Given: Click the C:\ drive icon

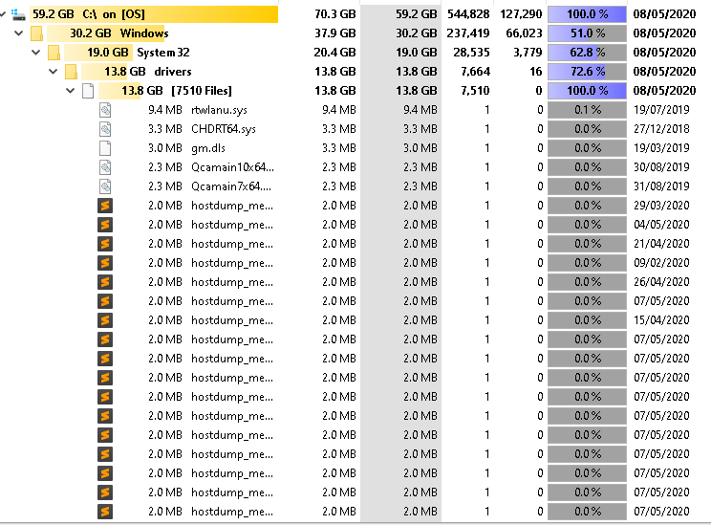Looking at the screenshot, I should tap(18, 14).
